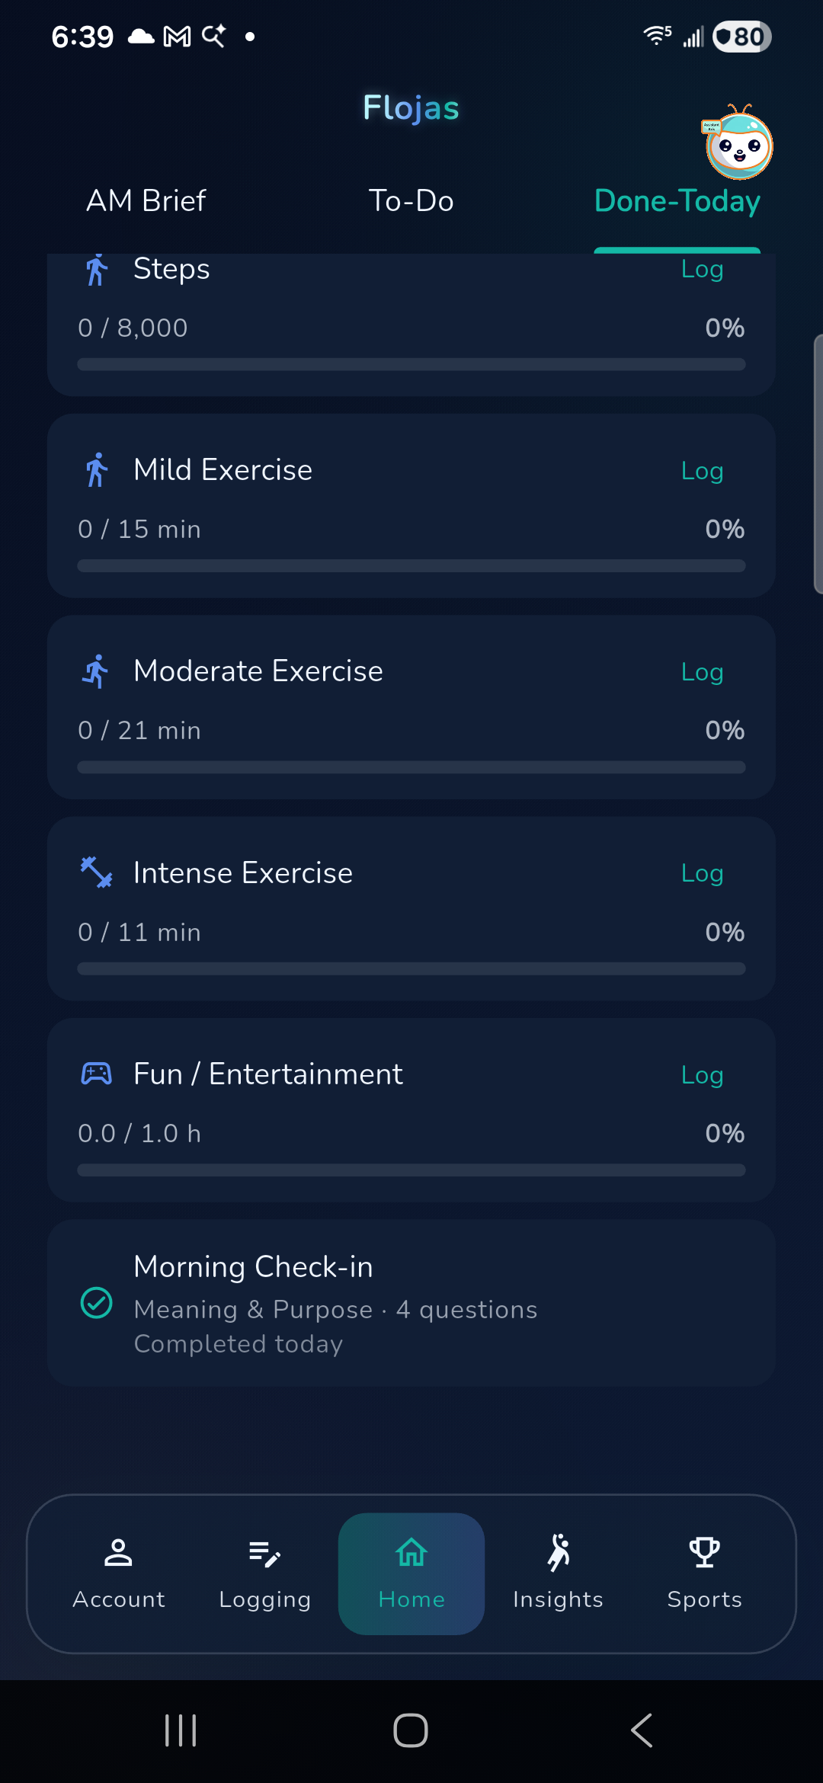Image resolution: width=823 pixels, height=1783 pixels.
Task: Click the Steps progress bar
Action: click(x=411, y=364)
